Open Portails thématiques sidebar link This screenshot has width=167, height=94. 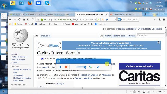[x=19, y=57]
